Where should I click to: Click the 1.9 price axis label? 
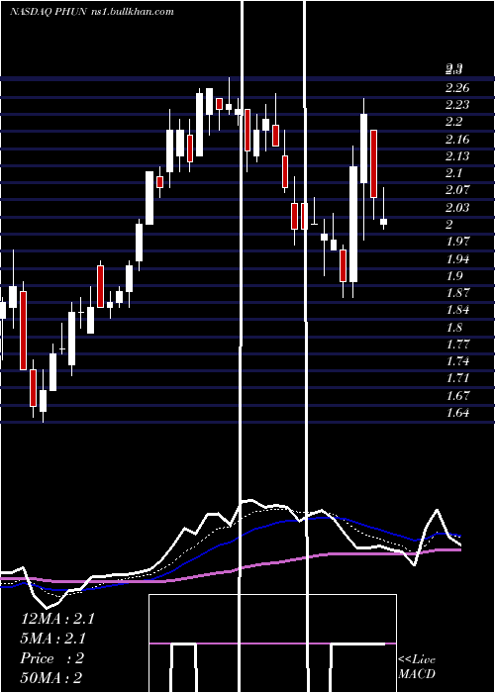453,276
